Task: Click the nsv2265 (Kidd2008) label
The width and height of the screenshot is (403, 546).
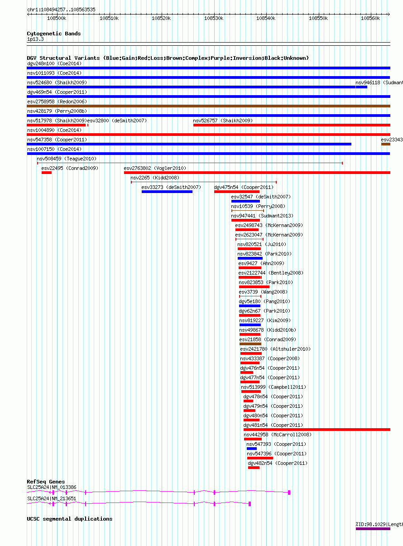Action: [155, 178]
